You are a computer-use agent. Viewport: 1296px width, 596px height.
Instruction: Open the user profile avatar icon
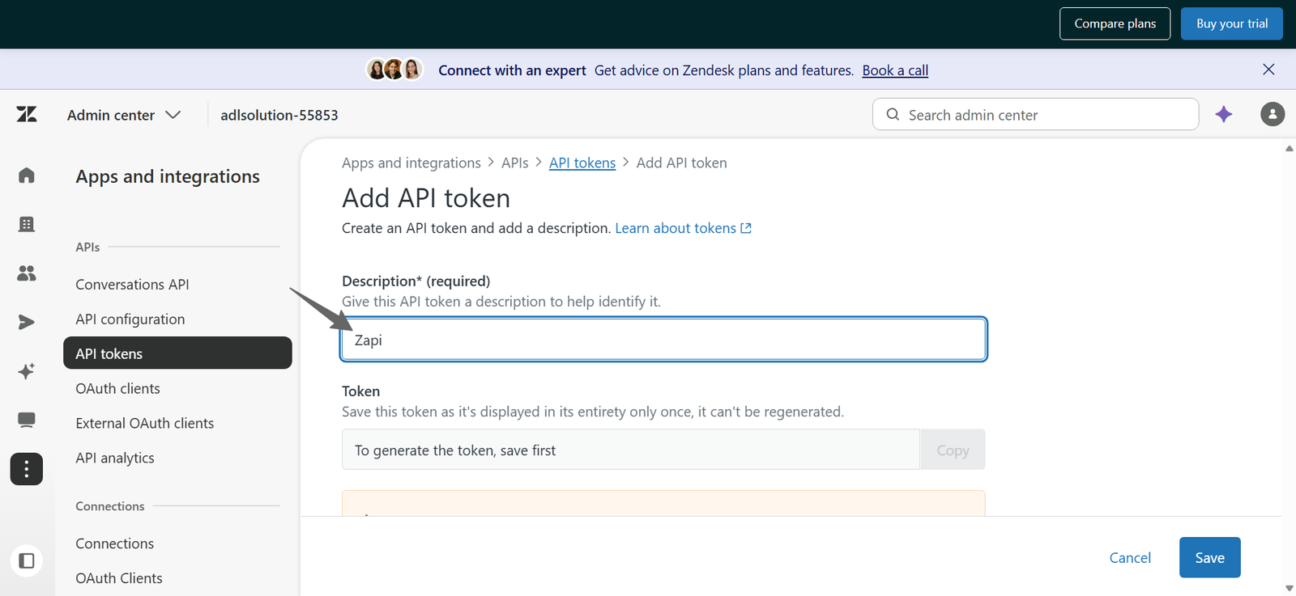click(1273, 114)
